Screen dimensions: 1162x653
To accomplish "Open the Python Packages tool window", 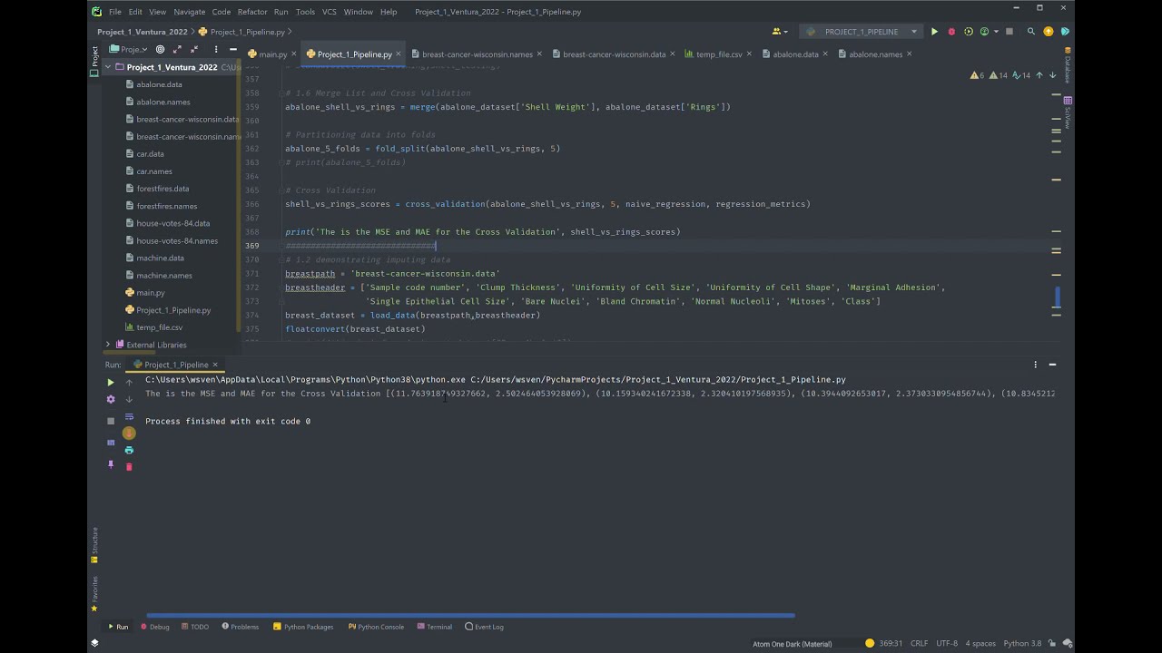I will coord(303,627).
